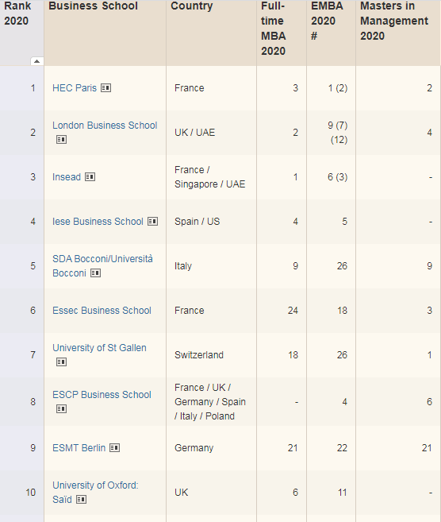Open the Essec Business School link

tap(102, 311)
